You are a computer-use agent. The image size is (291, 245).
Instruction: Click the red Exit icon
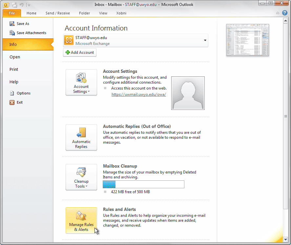pyautogui.click(x=12, y=102)
